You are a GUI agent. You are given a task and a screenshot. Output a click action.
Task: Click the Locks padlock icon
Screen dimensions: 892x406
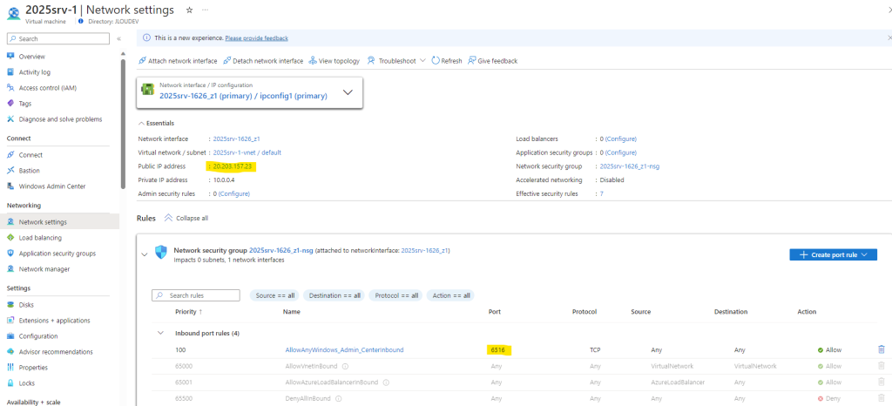(x=10, y=383)
